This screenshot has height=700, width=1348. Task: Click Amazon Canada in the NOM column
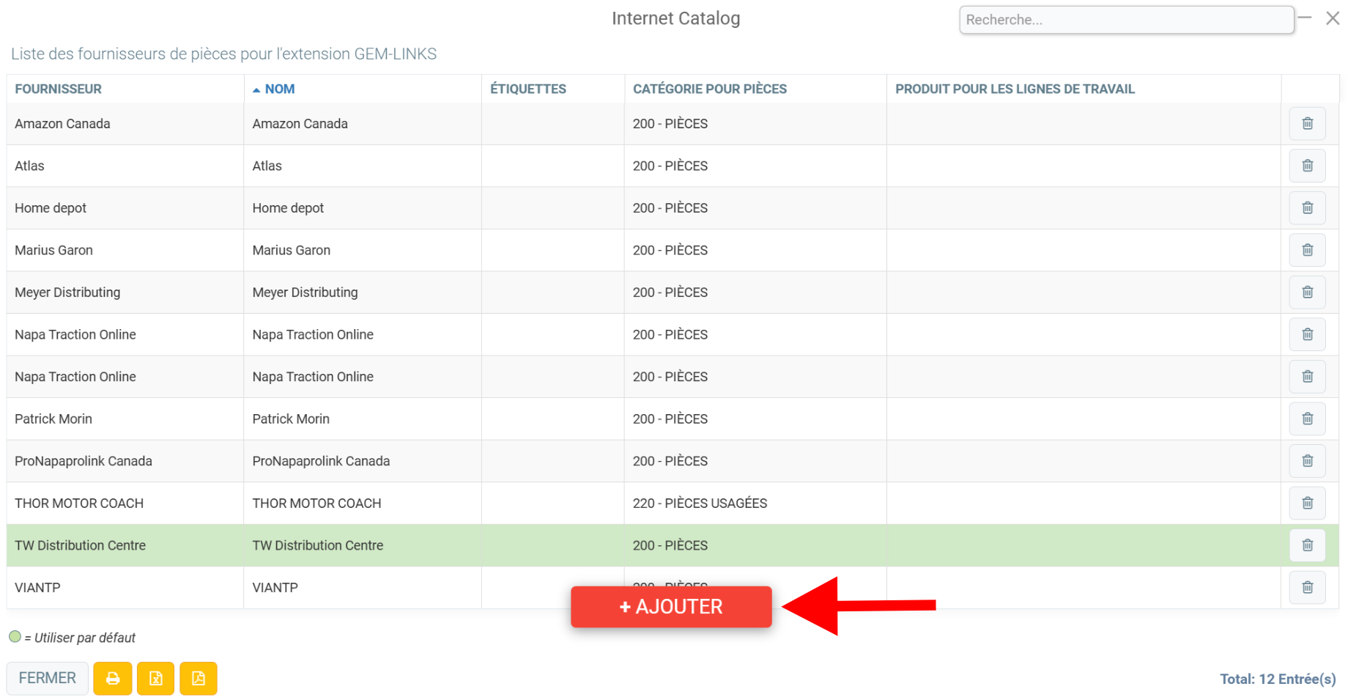click(300, 124)
